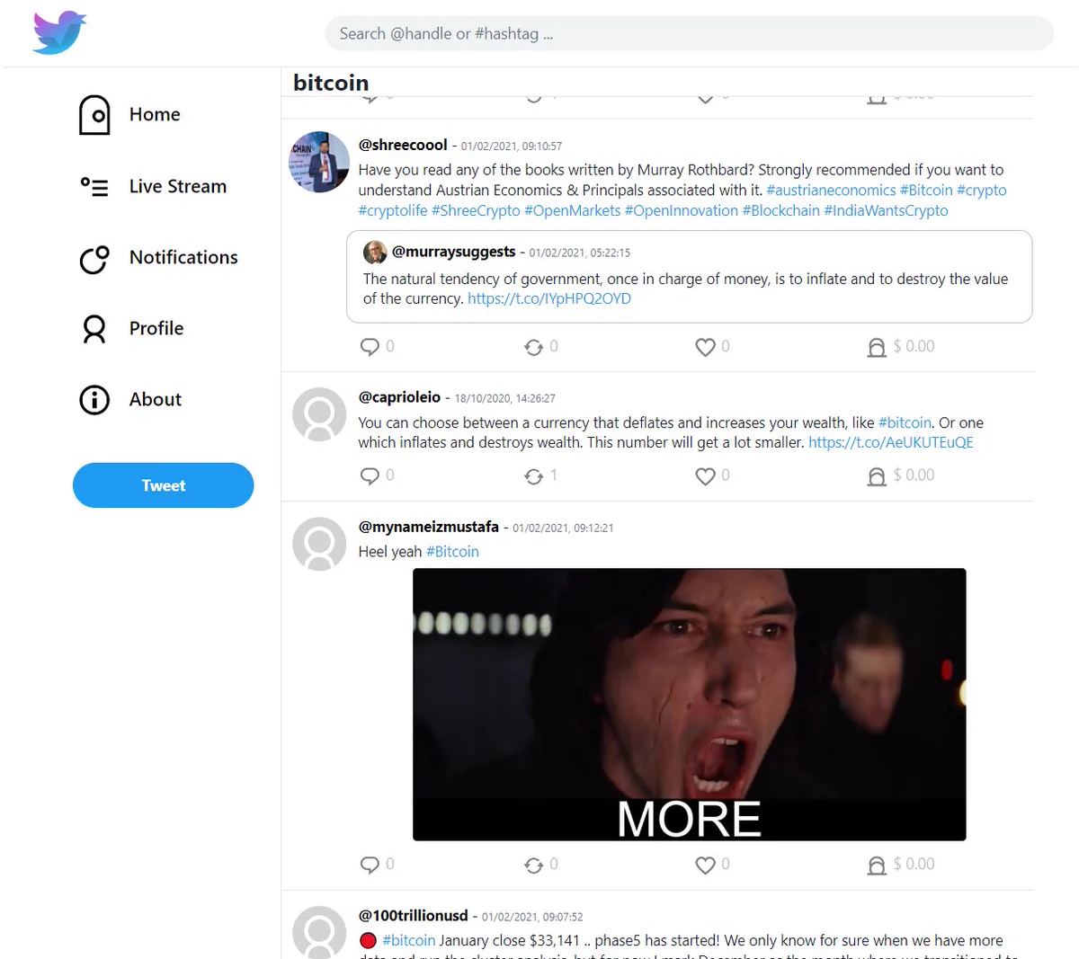Retweet the @mynameizmustafa tweet
This screenshot has width=1079, height=959.
click(x=534, y=865)
